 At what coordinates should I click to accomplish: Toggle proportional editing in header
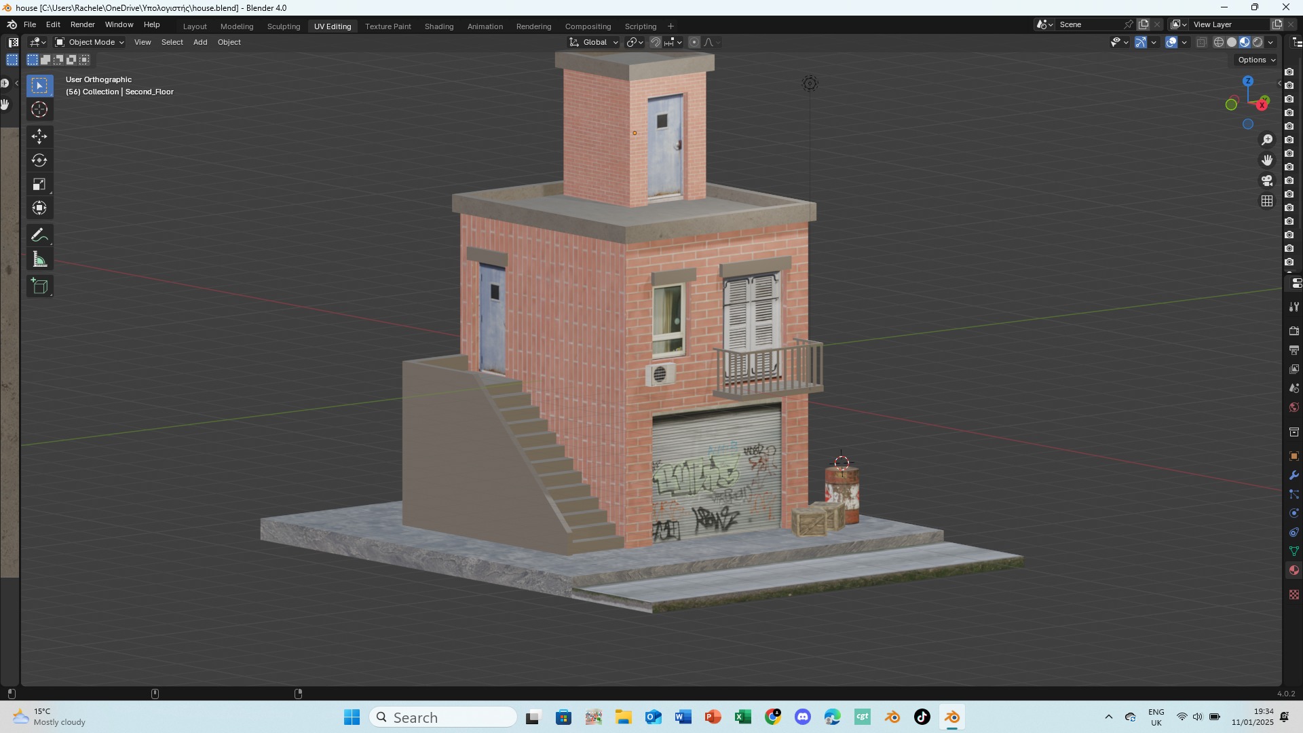click(694, 42)
